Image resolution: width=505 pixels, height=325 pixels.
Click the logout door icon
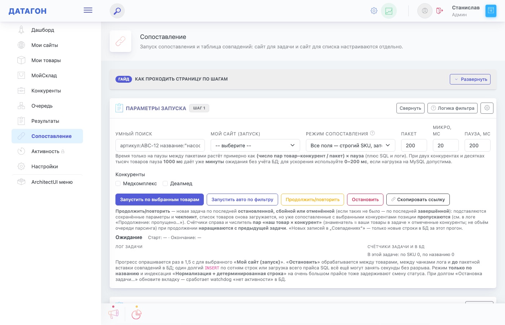coord(439,11)
